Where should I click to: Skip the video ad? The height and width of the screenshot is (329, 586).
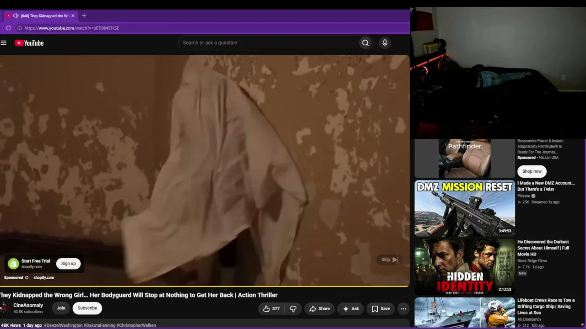coord(390,260)
